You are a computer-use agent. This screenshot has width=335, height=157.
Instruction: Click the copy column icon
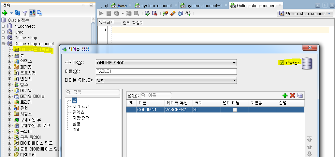[300, 95]
